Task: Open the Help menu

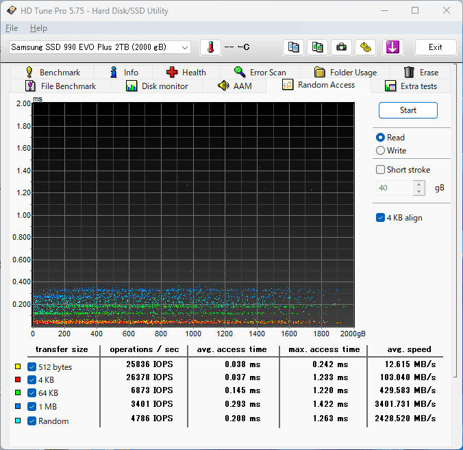Action: click(38, 28)
